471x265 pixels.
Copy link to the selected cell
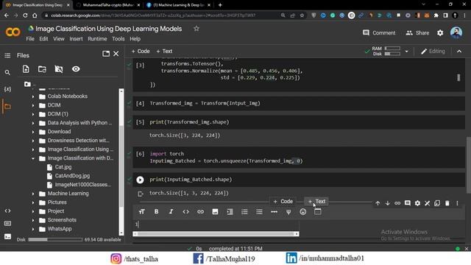pyautogui.click(x=397, y=203)
